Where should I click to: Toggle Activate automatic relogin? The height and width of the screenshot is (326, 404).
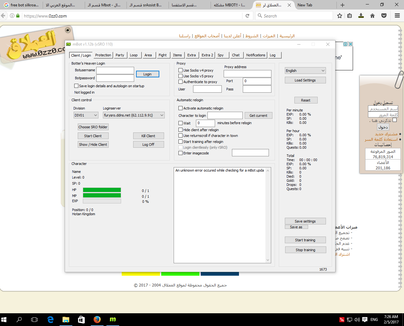pos(181,108)
